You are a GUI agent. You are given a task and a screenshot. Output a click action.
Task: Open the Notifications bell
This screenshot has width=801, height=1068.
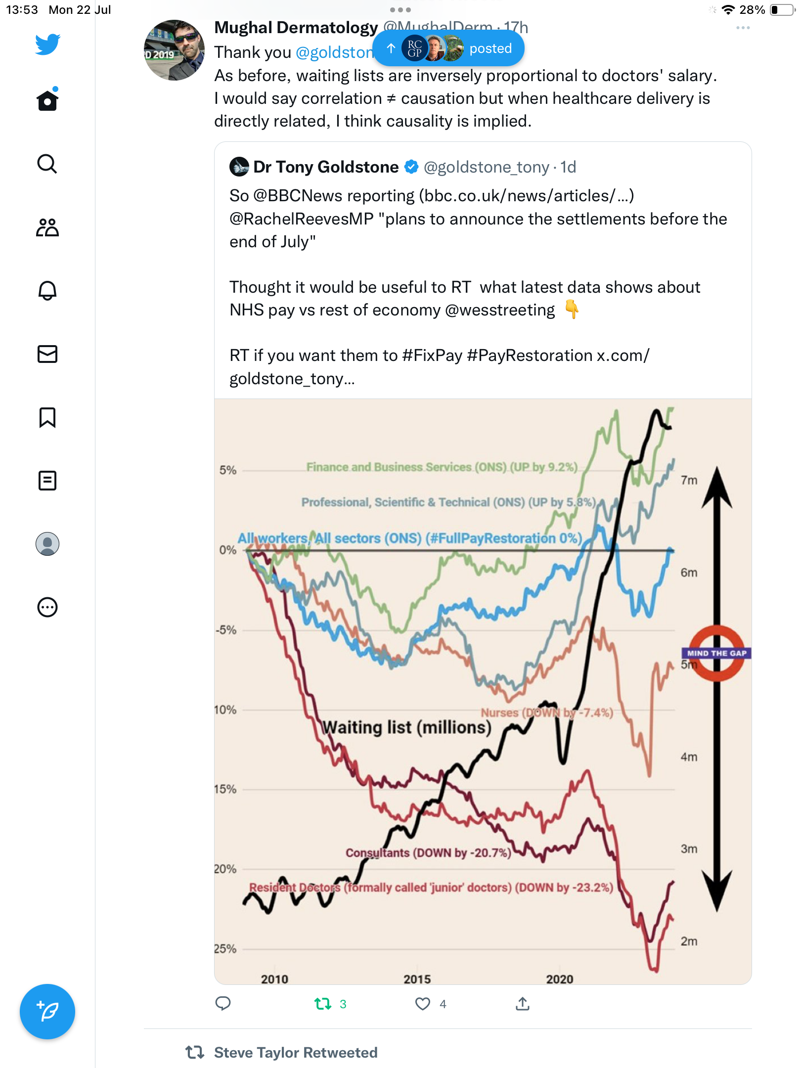[47, 291]
